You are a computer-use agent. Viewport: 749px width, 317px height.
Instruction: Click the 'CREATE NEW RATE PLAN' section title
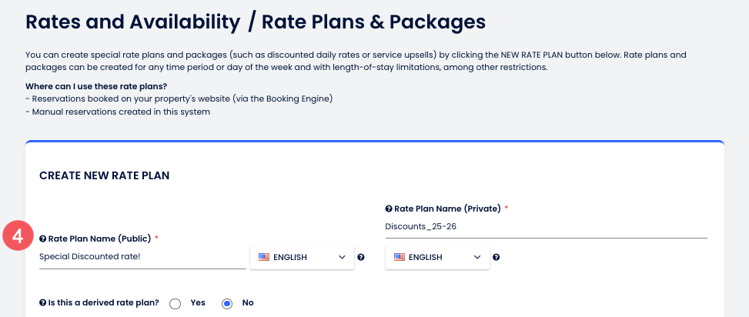point(104,176)
